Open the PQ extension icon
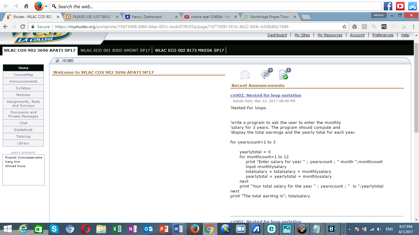419x235 pixels. point(384,27)
